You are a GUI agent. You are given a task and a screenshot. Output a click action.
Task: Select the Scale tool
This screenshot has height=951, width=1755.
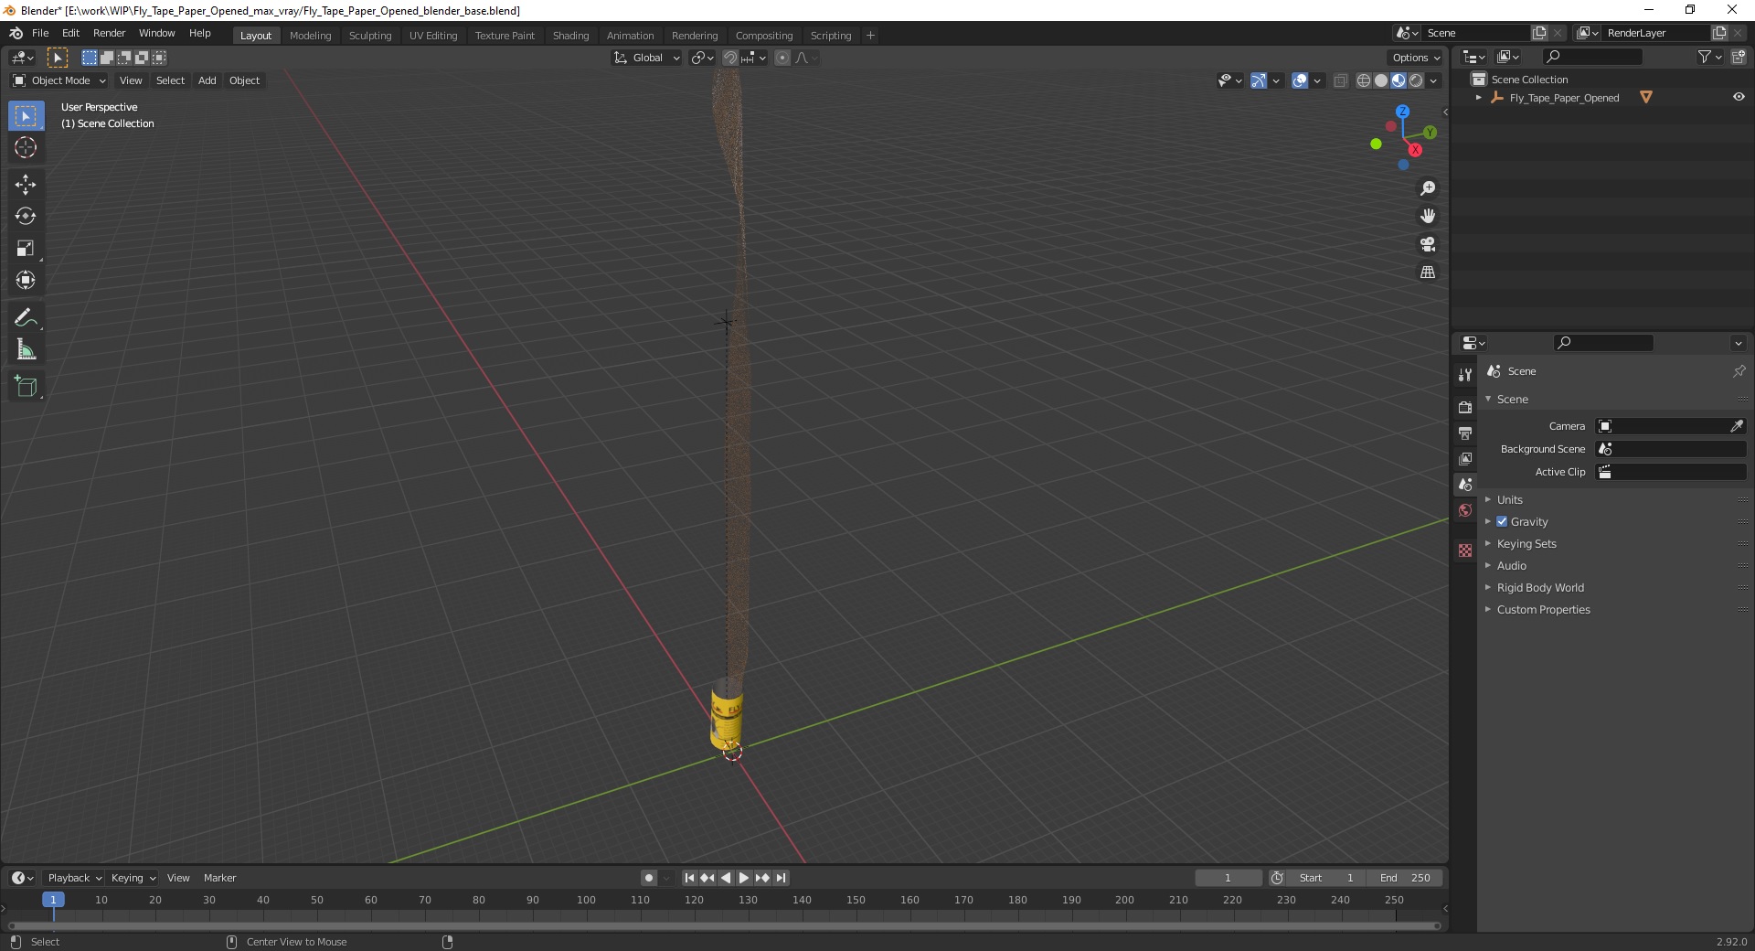coord(26,249)
